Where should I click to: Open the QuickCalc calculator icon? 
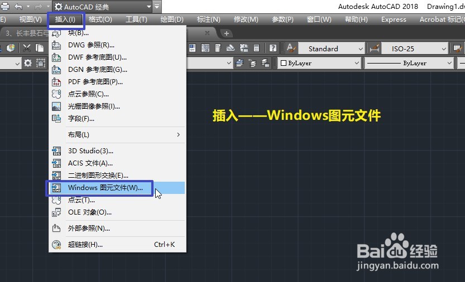click(x=257, y=48)
